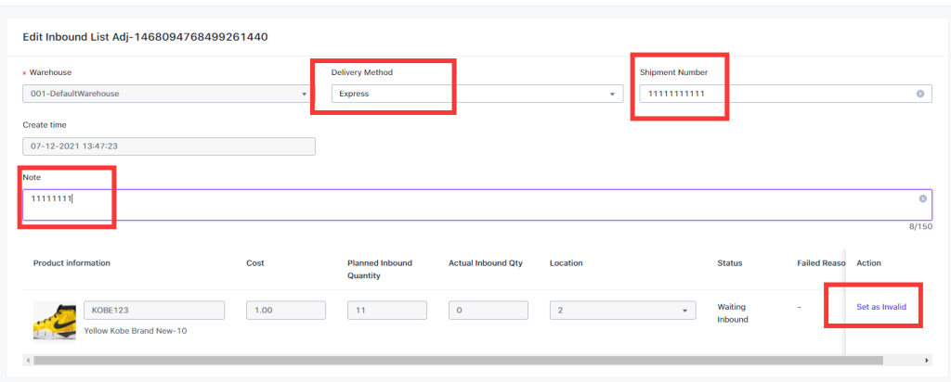The image size is (951, 382).
Task: Click Set as Invalid link
Action: (x=881, y=307)
